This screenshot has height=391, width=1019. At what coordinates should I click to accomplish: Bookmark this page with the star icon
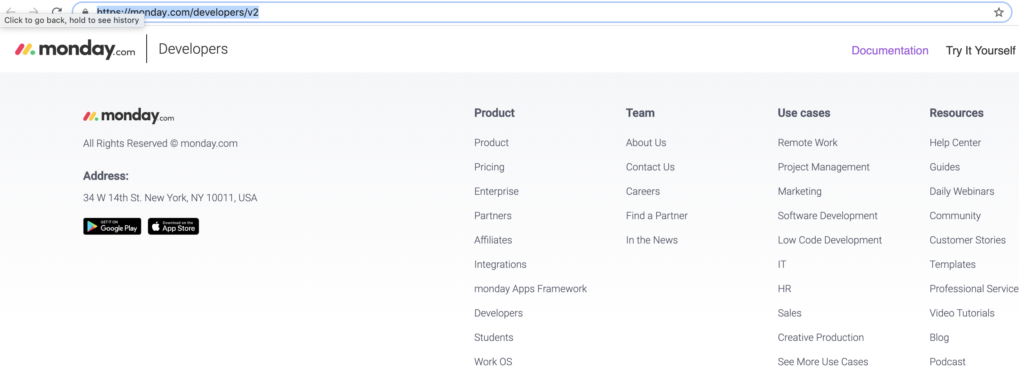pyautogui.click(x=999, y=12)
